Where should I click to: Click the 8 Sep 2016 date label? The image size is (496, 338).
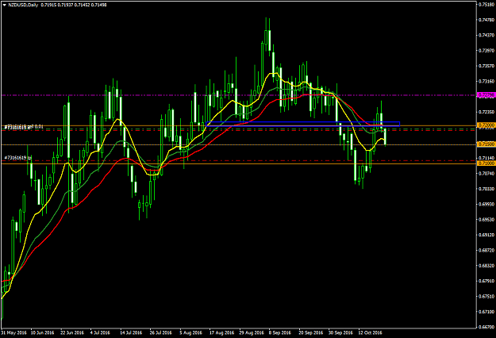click(280, 332)
